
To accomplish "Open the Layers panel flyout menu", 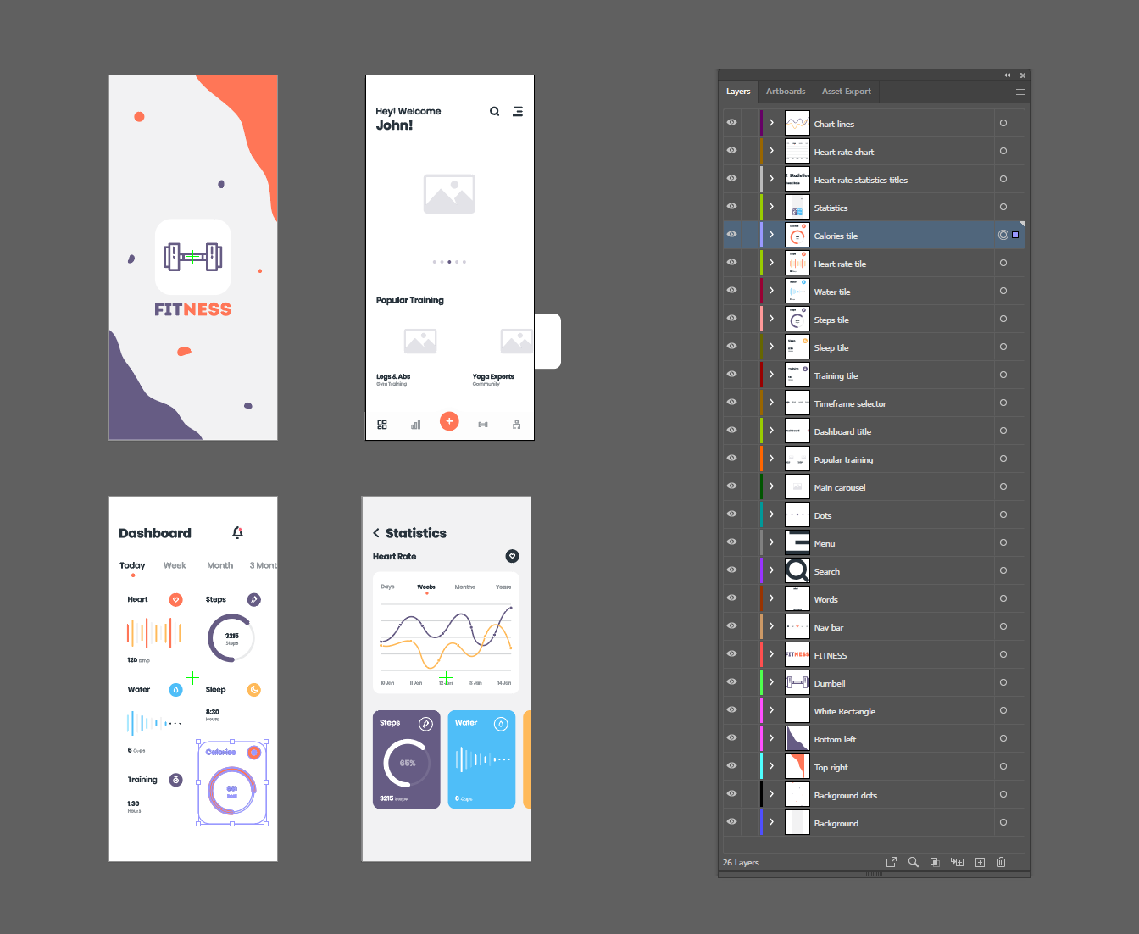I will pyautogui.click(x=1020, y=92).
